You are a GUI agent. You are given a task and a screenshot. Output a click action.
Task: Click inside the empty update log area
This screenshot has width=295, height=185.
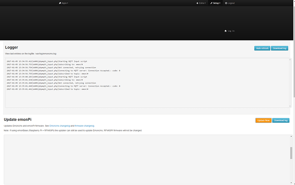pos(147,159)
